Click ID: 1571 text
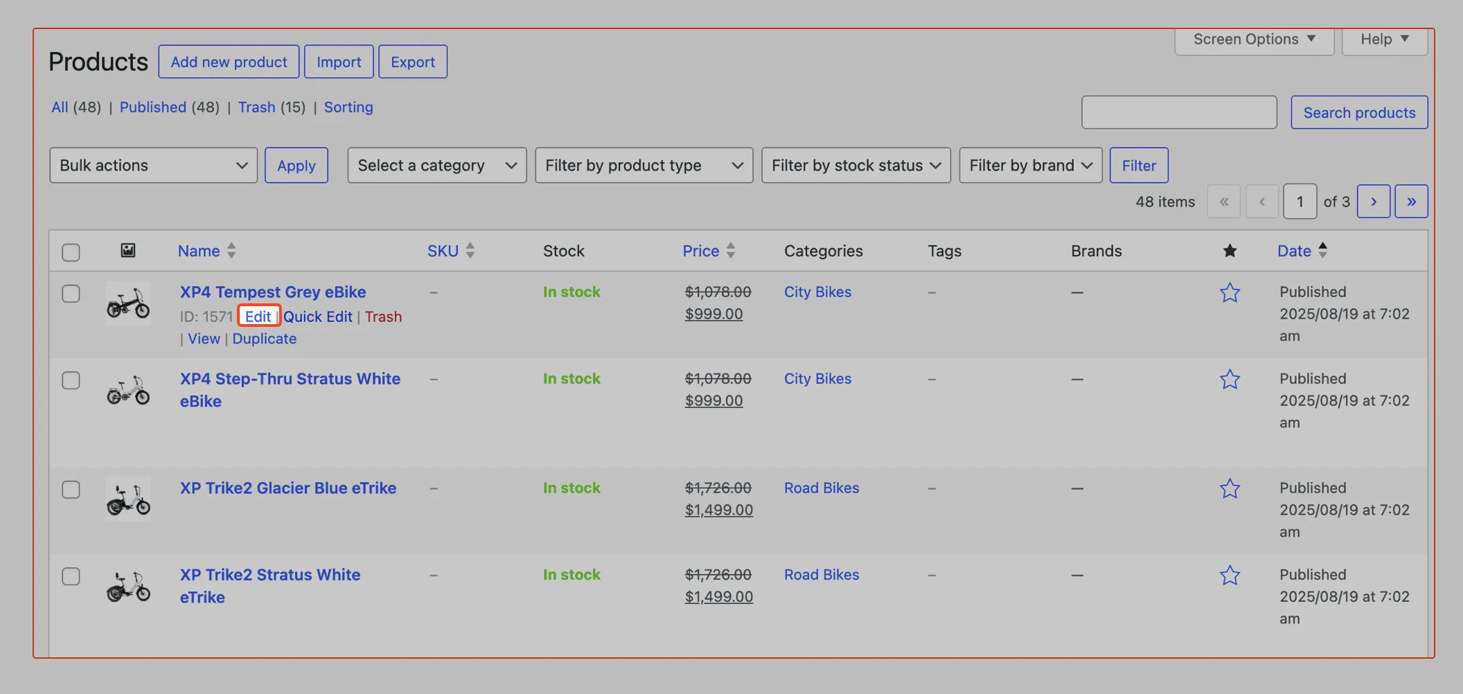 pos(206,317)
